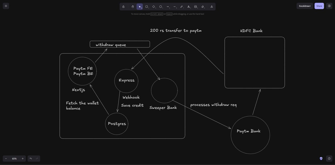Select the Draw pencil tool
The image size is (335, 165).
pyautogui.click(x=181, y=6)
